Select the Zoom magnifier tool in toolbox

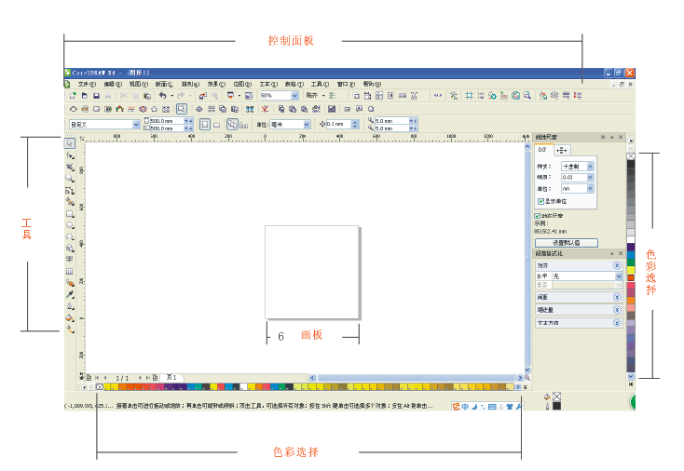[x=70, y=178]
